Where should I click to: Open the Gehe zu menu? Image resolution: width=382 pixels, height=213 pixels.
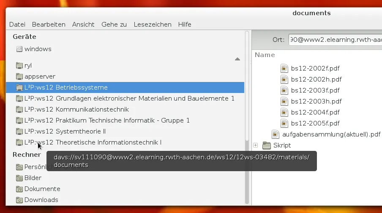pos(114,25)
